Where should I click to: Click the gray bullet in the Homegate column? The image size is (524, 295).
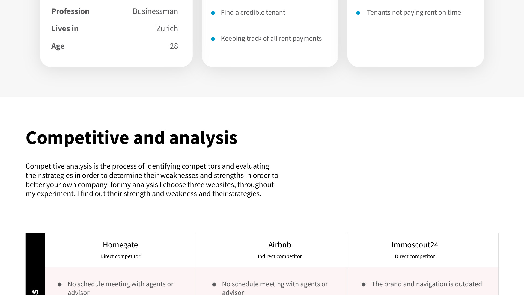point(59,285)
